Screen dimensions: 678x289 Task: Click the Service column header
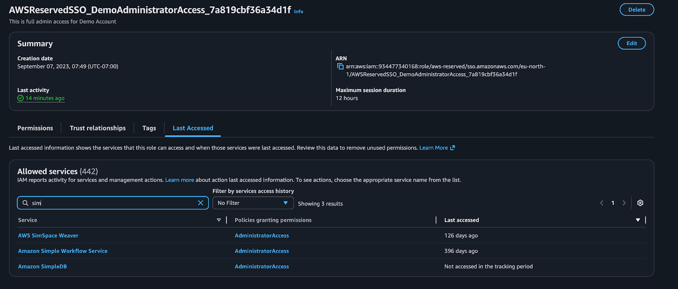[28, 220]
